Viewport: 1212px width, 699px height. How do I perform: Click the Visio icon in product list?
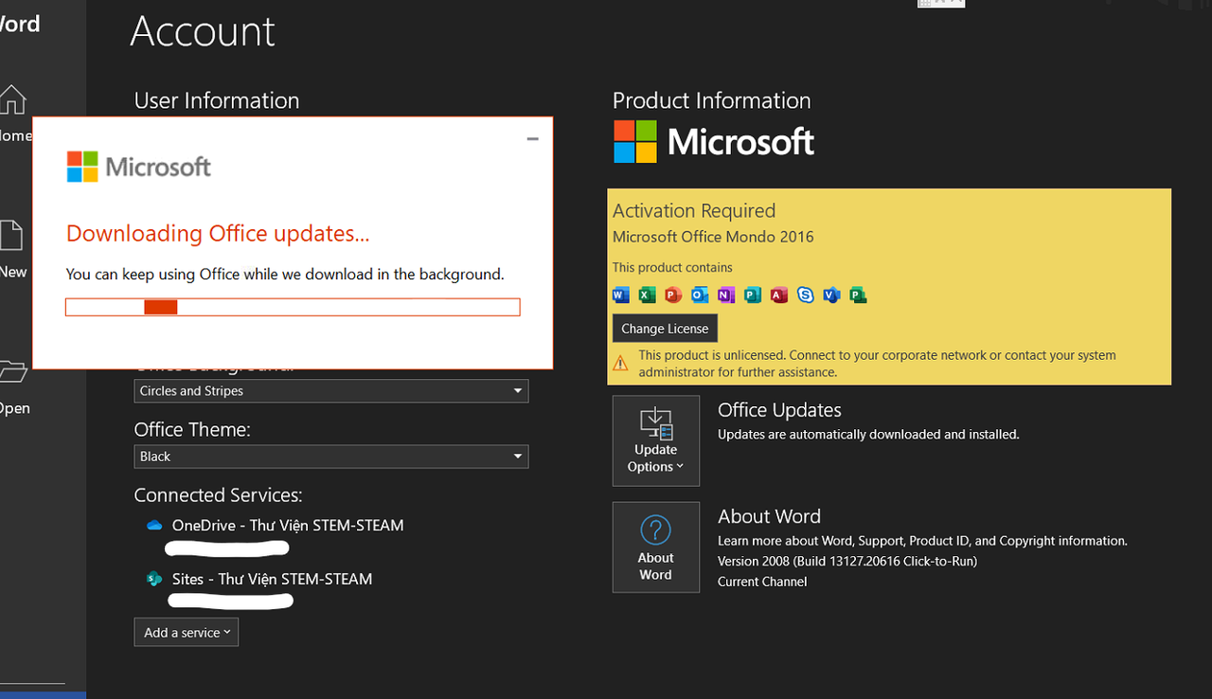pos(832,295)
